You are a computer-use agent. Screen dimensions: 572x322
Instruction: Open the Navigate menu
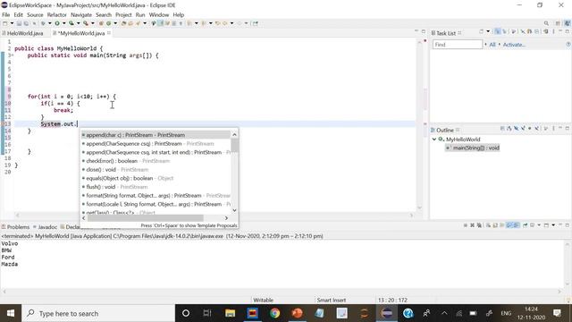(x=81, y=15)
